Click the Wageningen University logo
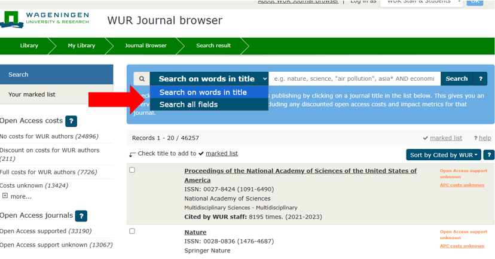Viewport: 495px width, 259px height. pyautogui.click(x=45, y=19)
